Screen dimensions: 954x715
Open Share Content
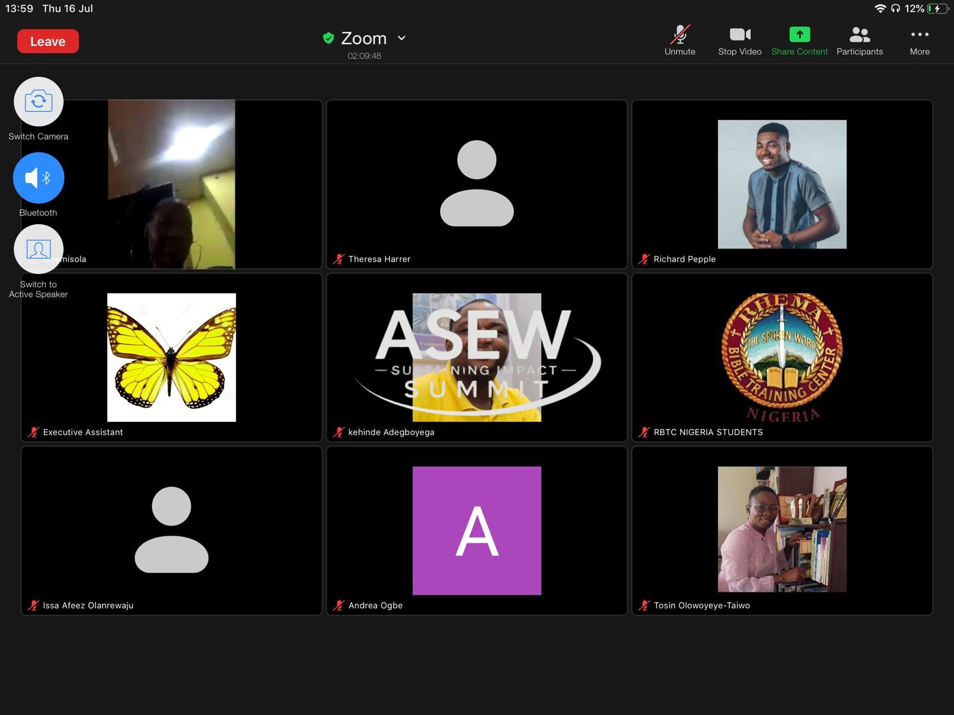point(800,41)
